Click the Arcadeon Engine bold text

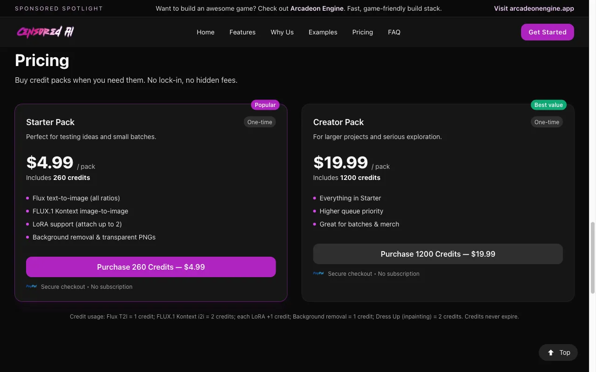point(317,8)
